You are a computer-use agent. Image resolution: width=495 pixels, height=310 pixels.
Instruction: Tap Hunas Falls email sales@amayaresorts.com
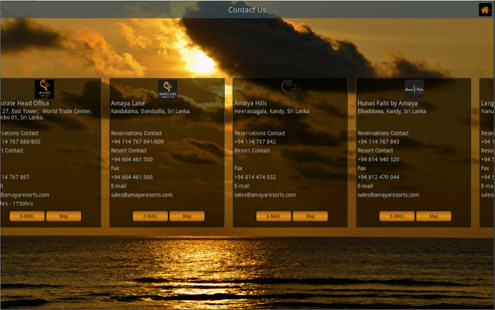click(x=388, y=195)
